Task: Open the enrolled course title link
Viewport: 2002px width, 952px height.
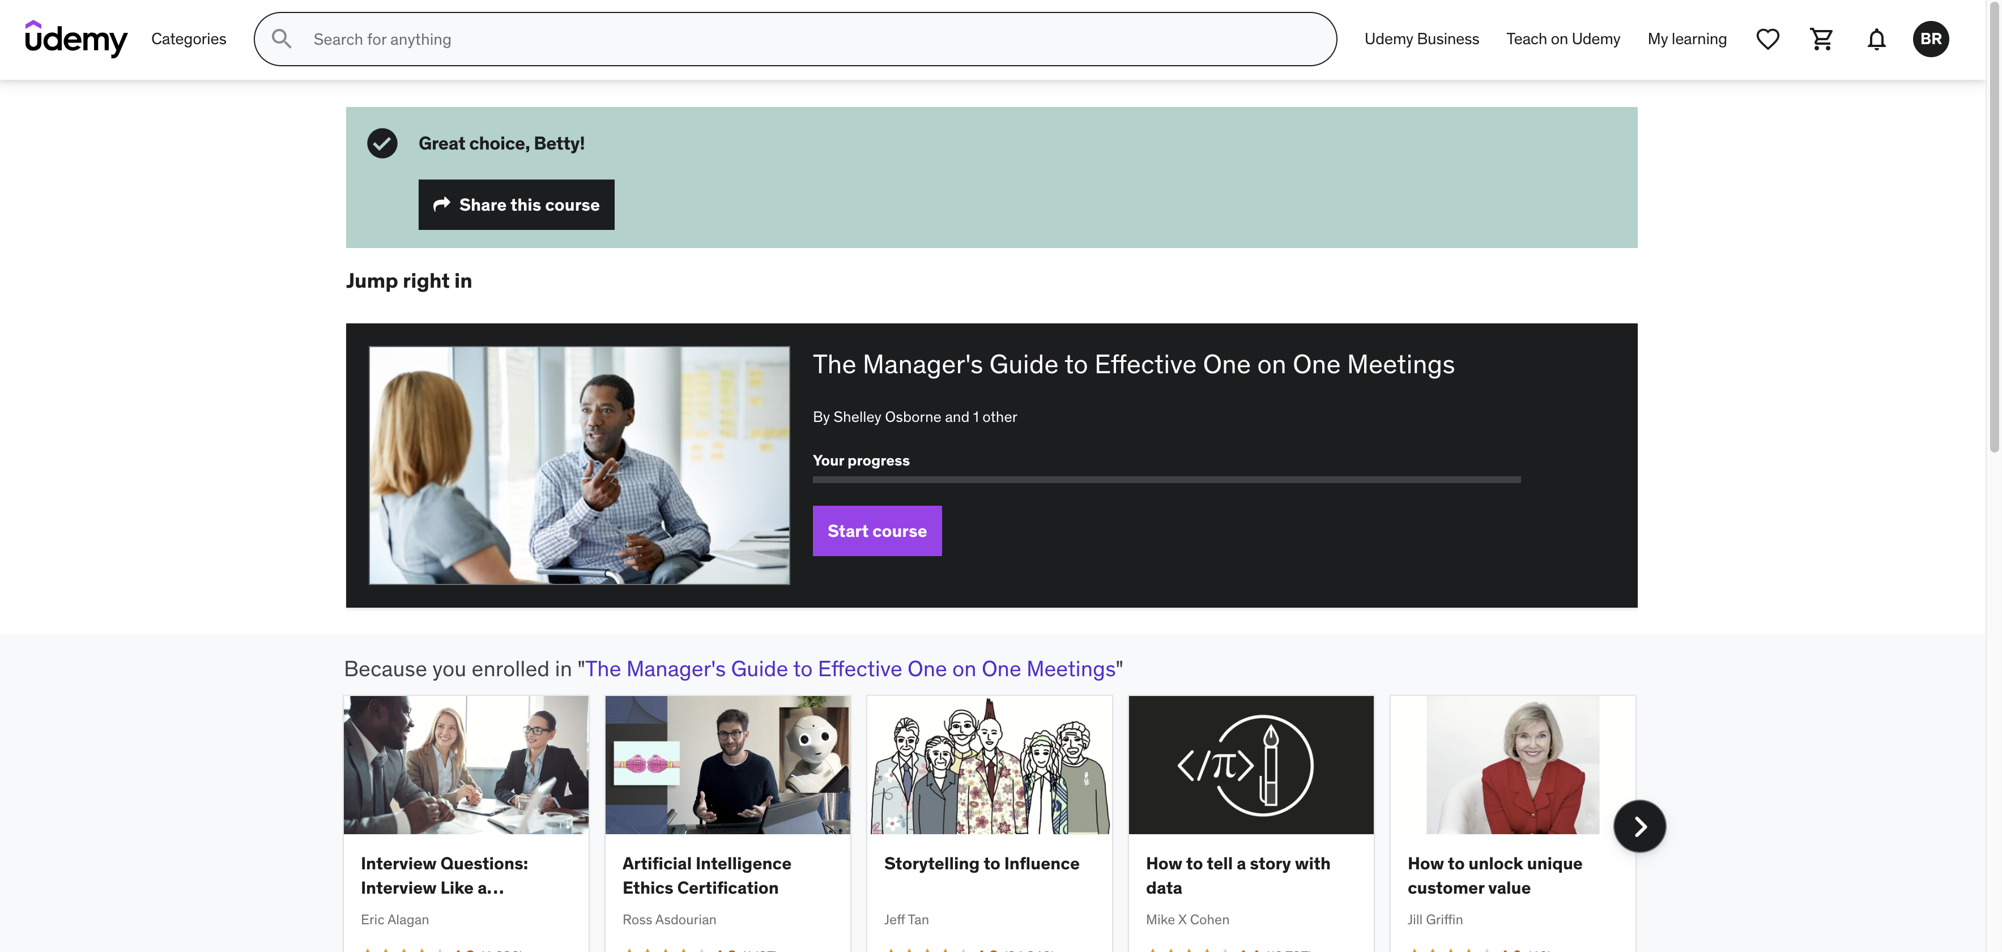Action: [849, 668]
